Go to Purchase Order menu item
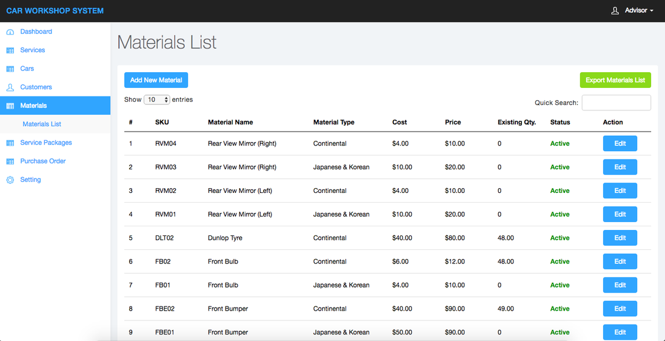 (42, 161)
